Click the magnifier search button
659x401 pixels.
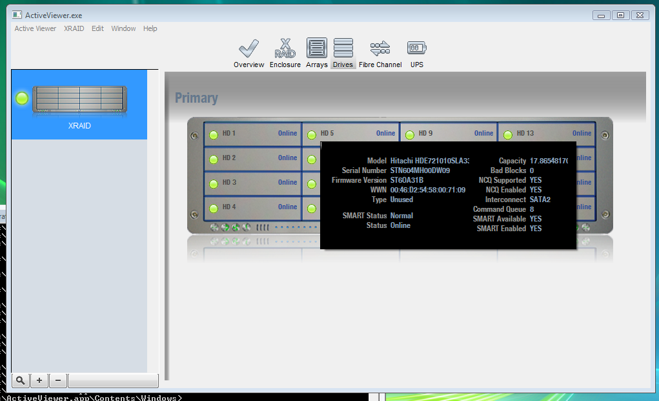21,380
